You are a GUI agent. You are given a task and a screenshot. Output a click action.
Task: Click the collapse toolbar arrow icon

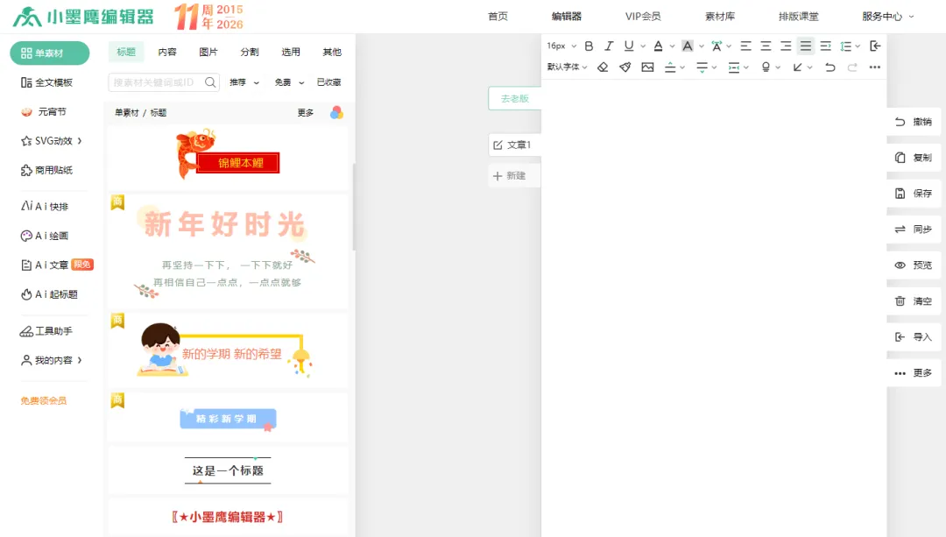[x=875, y=46]
